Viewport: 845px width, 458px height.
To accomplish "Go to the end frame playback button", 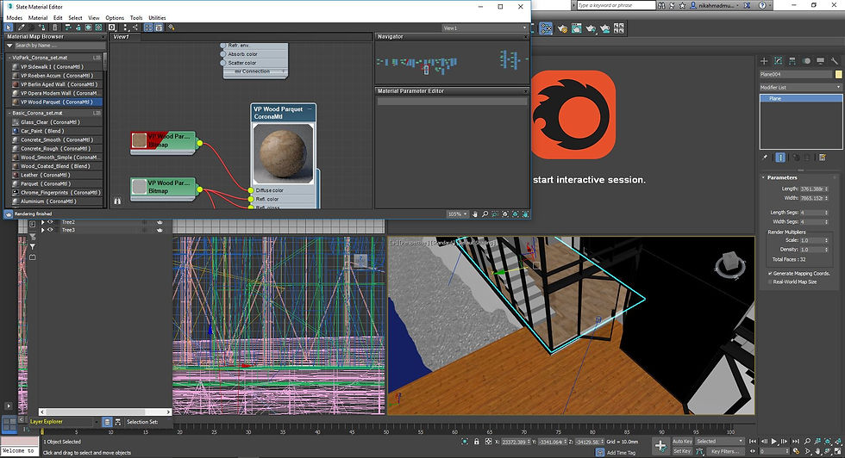I will (794, 442).
